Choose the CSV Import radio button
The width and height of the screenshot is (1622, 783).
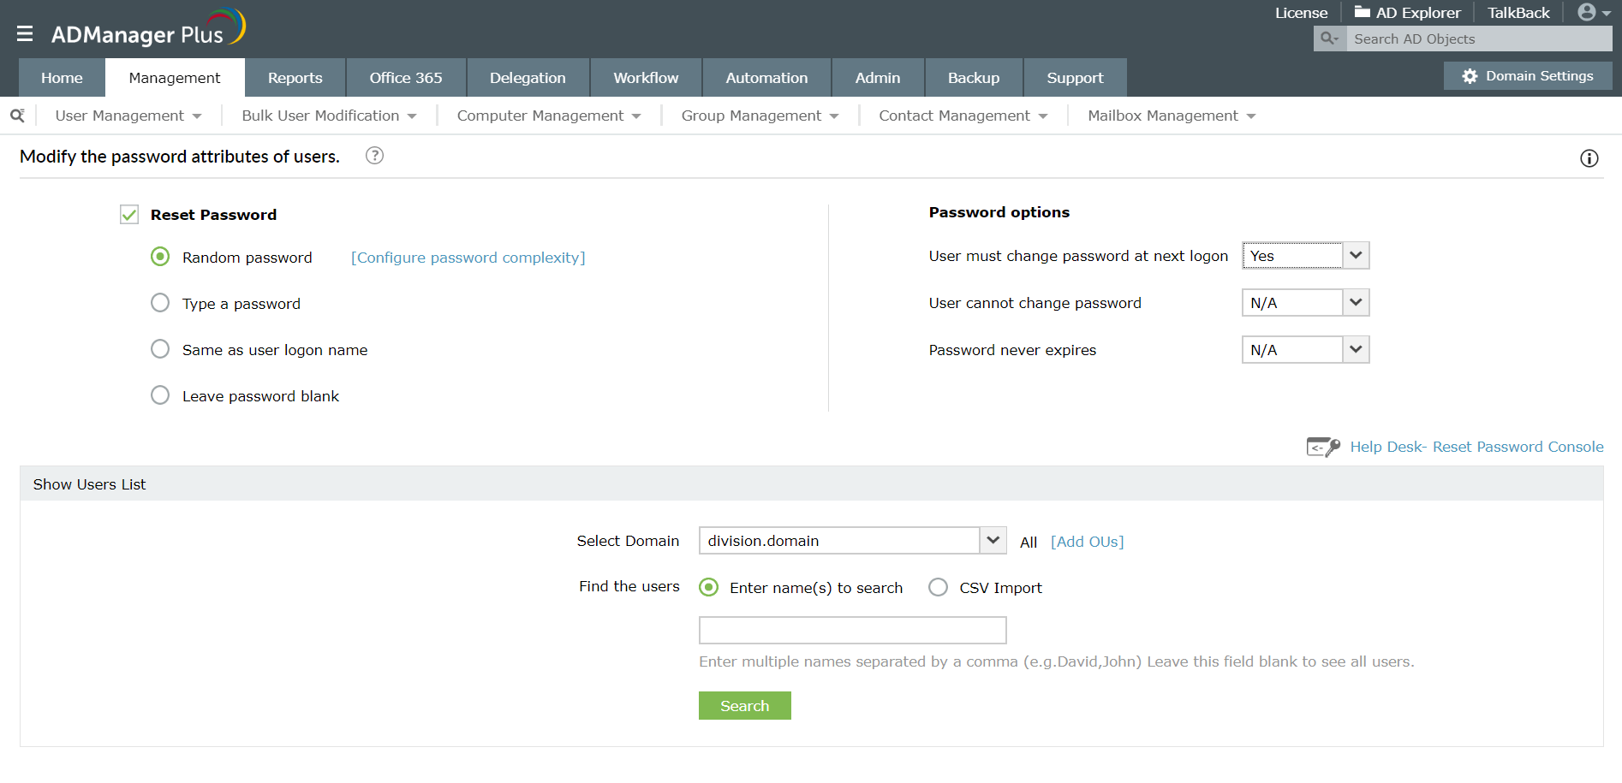938,587
